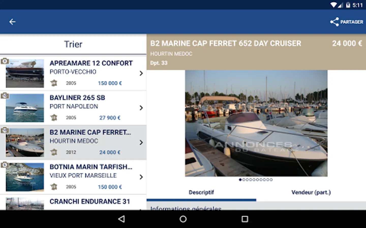The image size is (366, 228).
Task: Select B2 Marine Cap Ferret list thumbnail
Action: coord(25,143)
